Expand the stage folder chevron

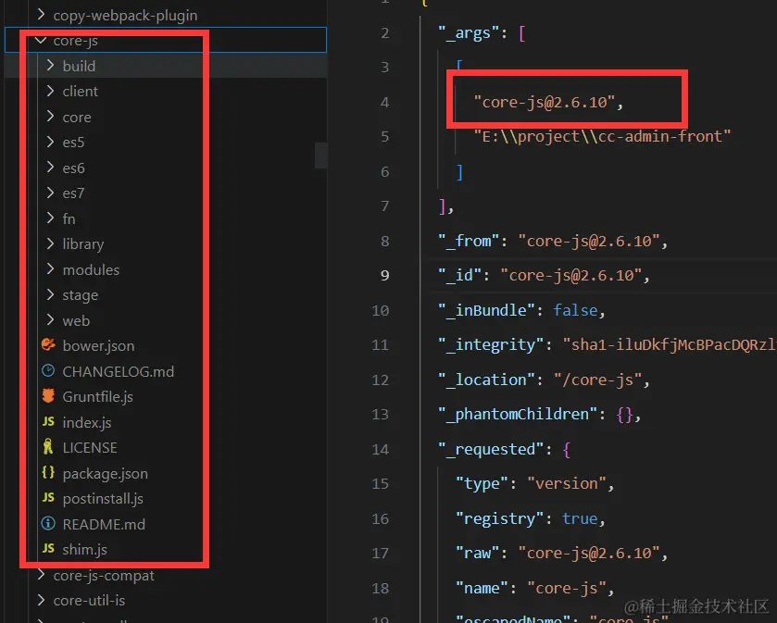[x=50, y=294]
